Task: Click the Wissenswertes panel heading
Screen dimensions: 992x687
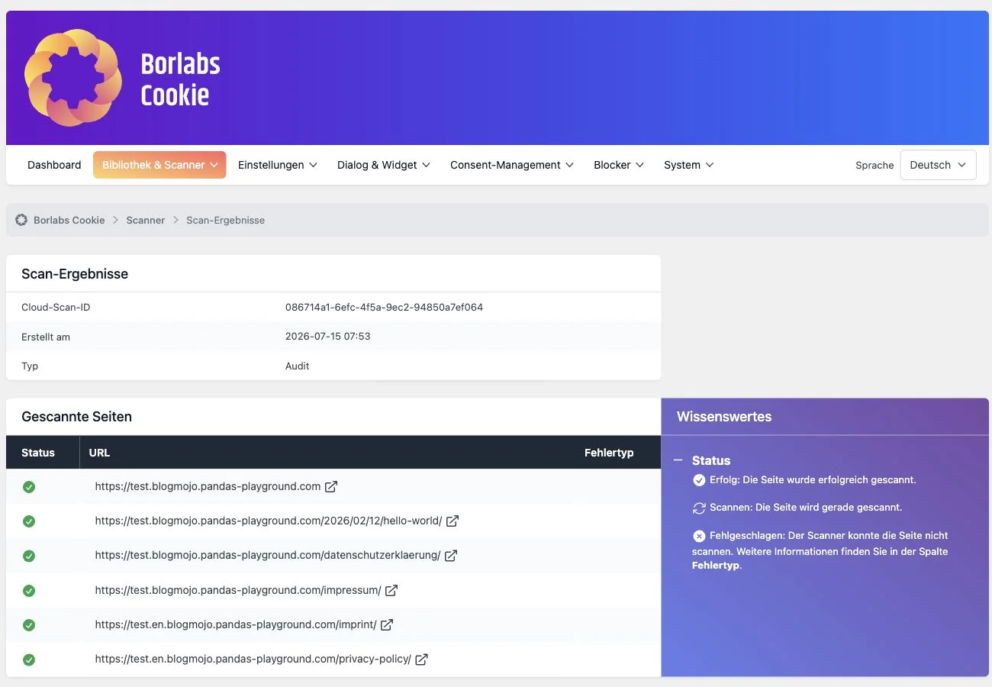Action: pos(724,417)
